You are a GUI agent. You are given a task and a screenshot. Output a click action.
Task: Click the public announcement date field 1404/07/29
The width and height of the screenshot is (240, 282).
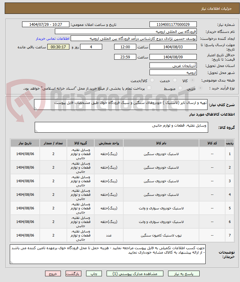pos(46,24)
